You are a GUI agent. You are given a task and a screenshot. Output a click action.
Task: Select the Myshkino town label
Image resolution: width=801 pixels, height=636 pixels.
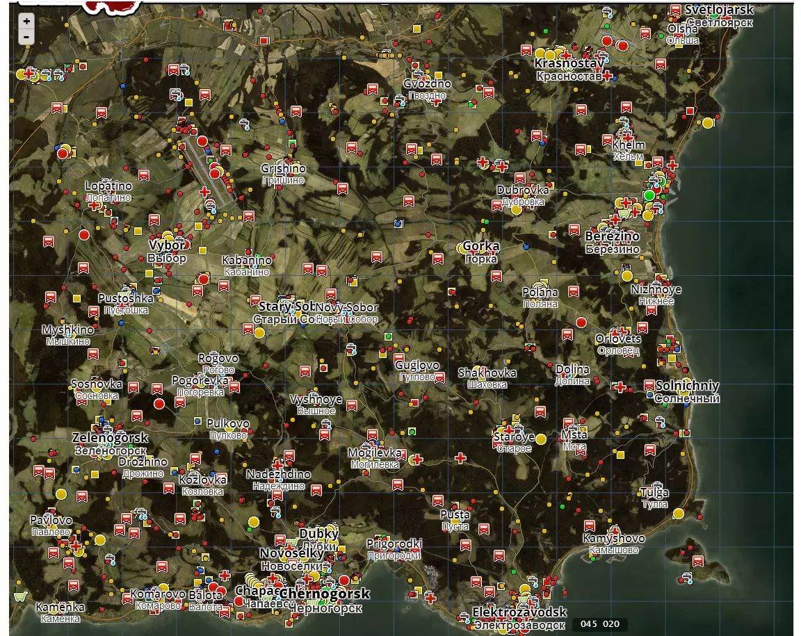(68, 330)
